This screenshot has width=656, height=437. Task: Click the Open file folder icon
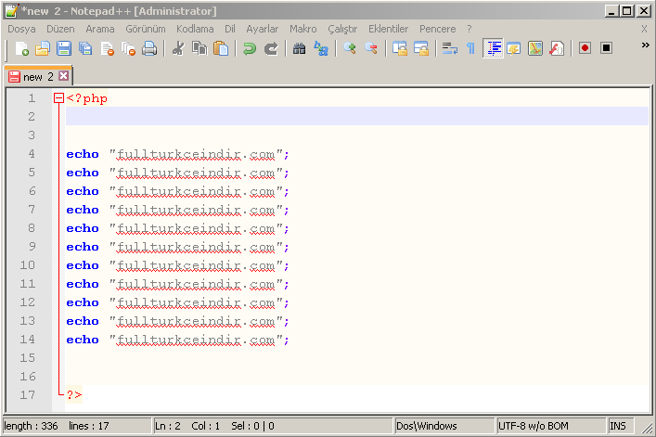43,48
